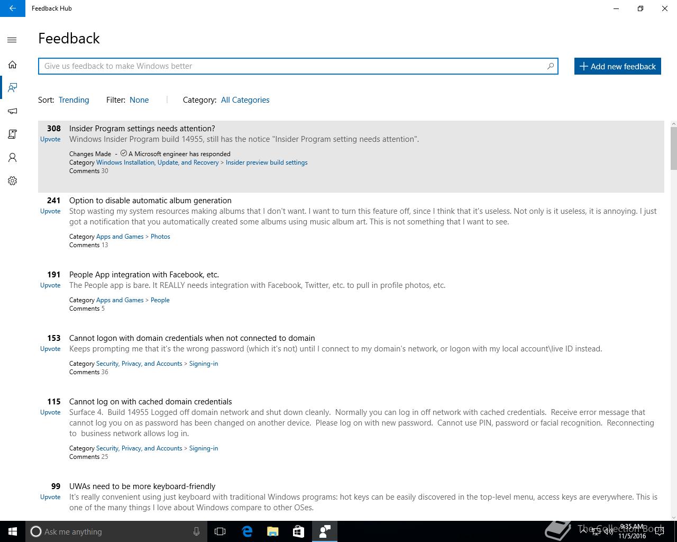Open Settings gear in the sidebar
The width and height of the screenshot is (677, 542).
point(12,181)
